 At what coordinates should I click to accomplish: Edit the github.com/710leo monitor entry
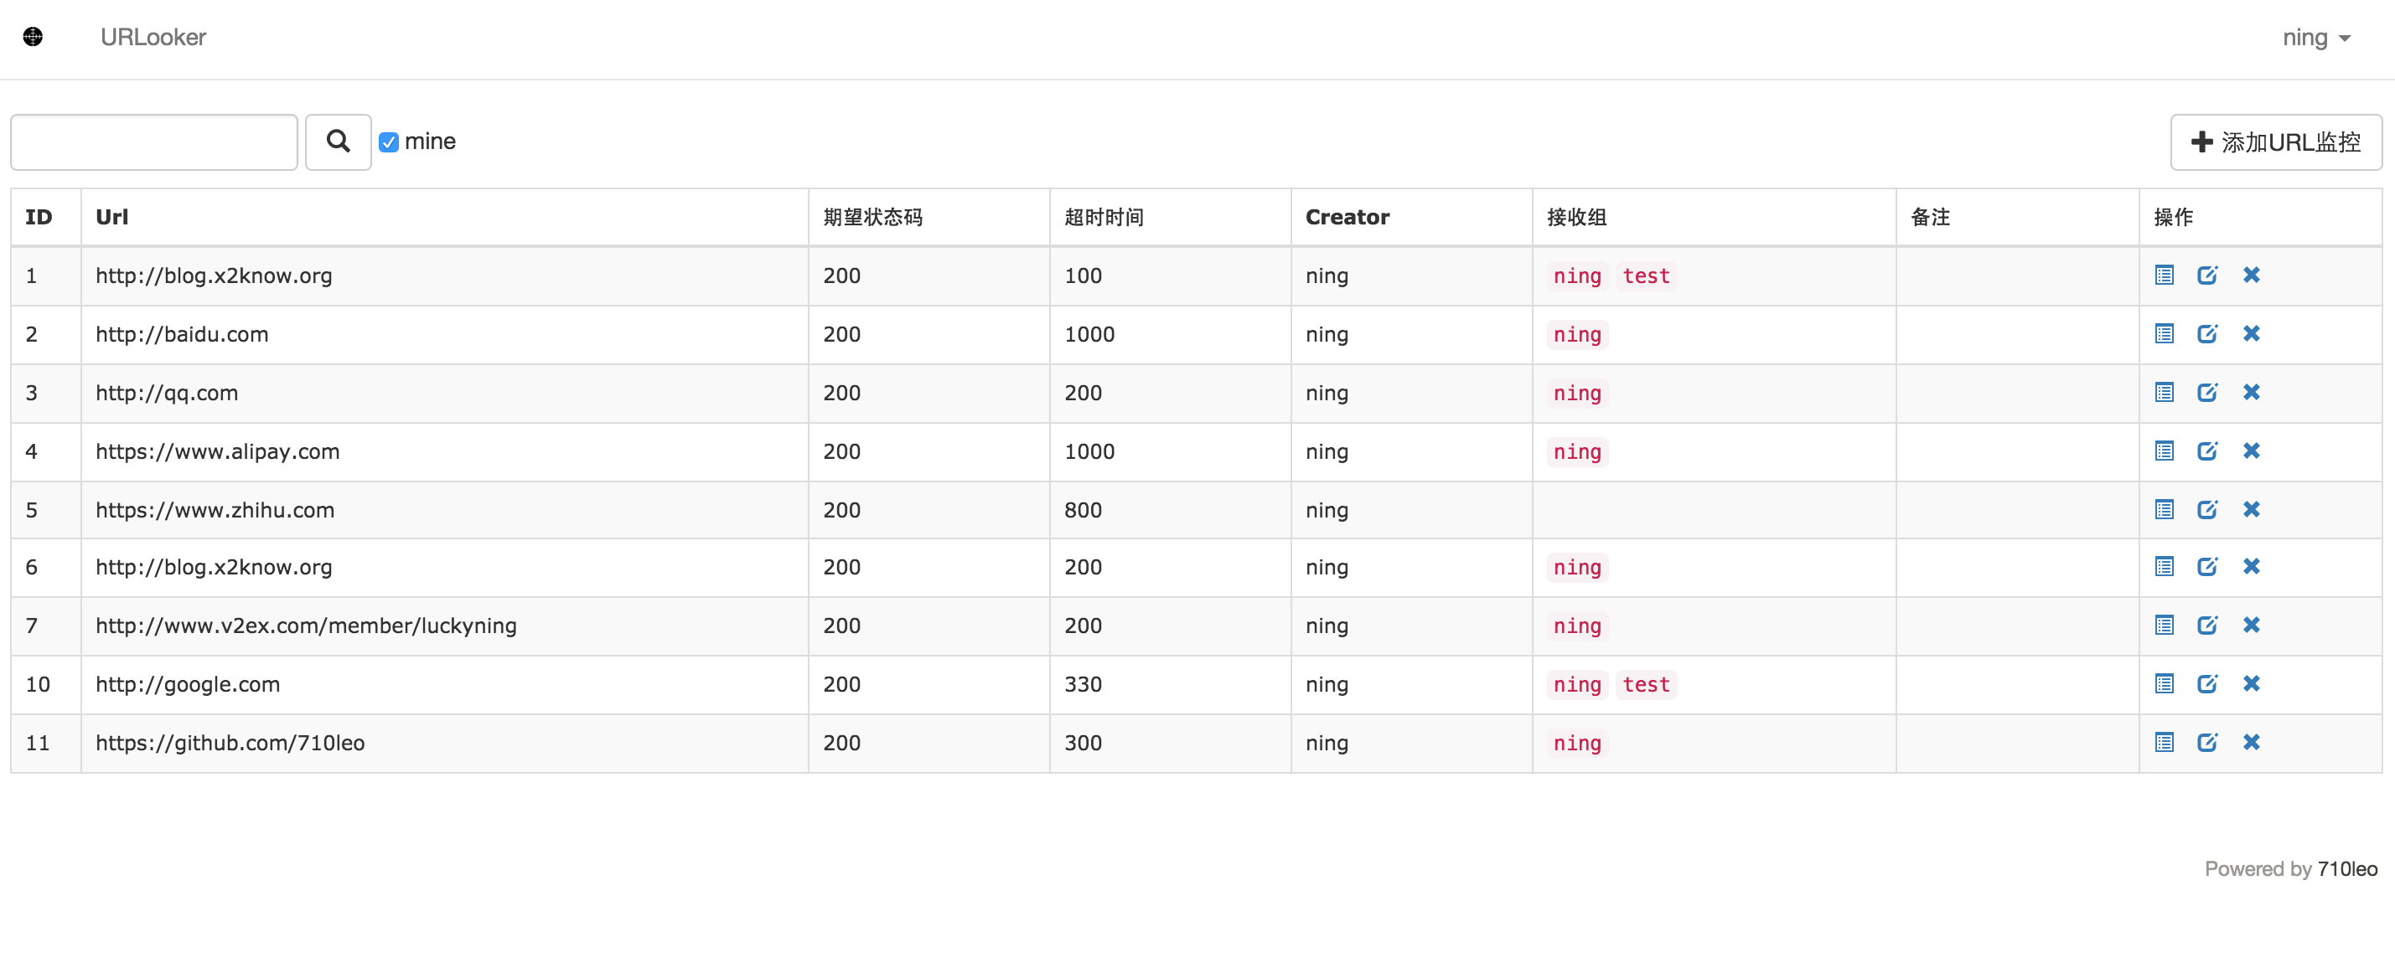click(2208, 742)
